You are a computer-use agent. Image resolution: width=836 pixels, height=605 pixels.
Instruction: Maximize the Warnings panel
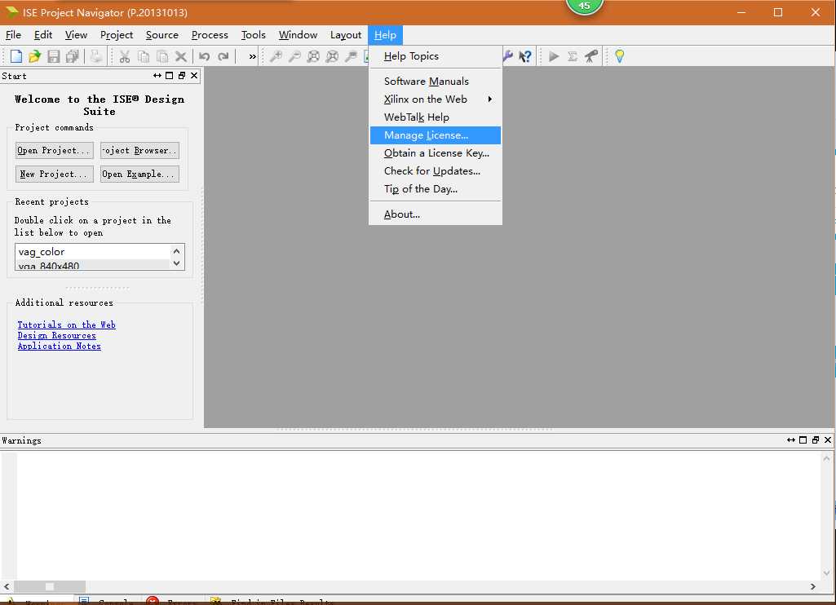click(x=803, y=439)
